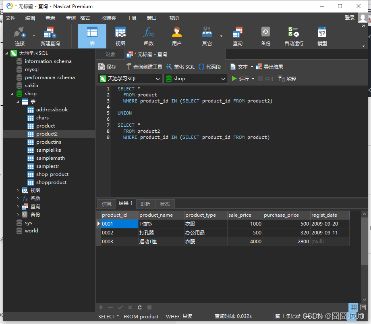Screen dimensions: 371x324
Task: Select the 表 table toolbar icon
Action: [x=92, y=36]
